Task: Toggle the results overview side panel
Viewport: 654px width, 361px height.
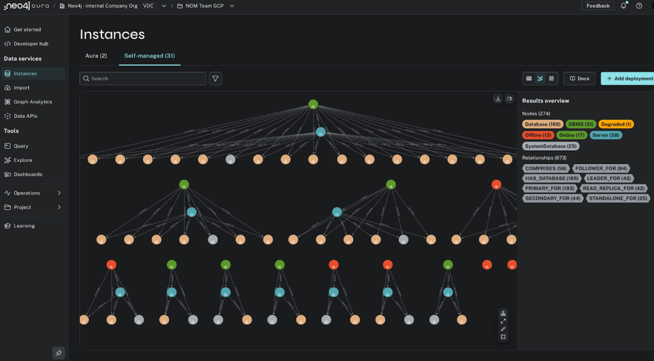Action: (510, 99)
